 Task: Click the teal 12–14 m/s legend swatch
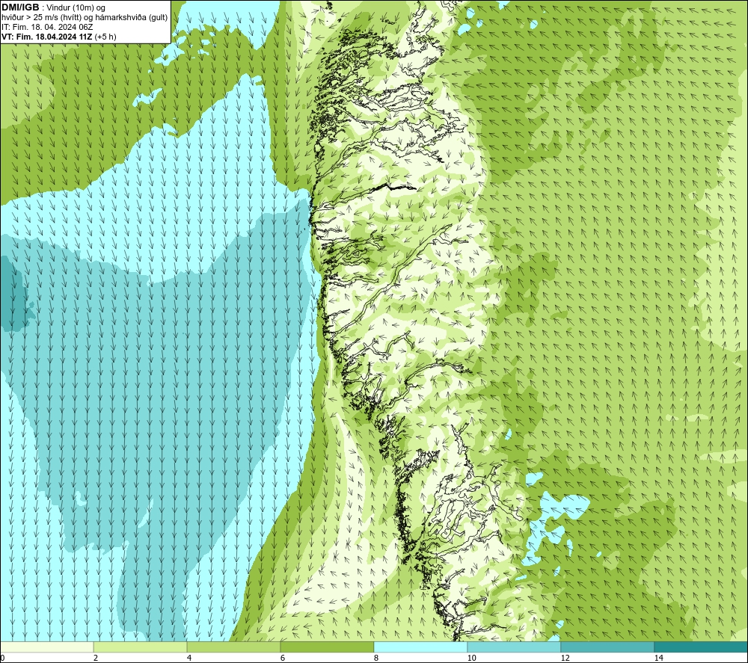(x=607, y=647)
